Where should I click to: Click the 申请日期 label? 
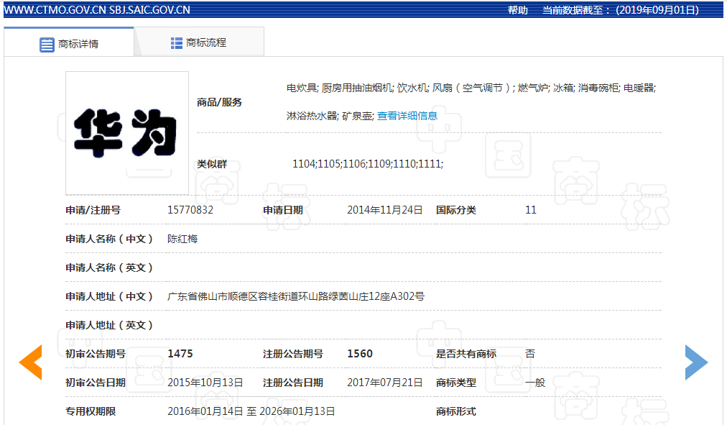pos(283,210)
